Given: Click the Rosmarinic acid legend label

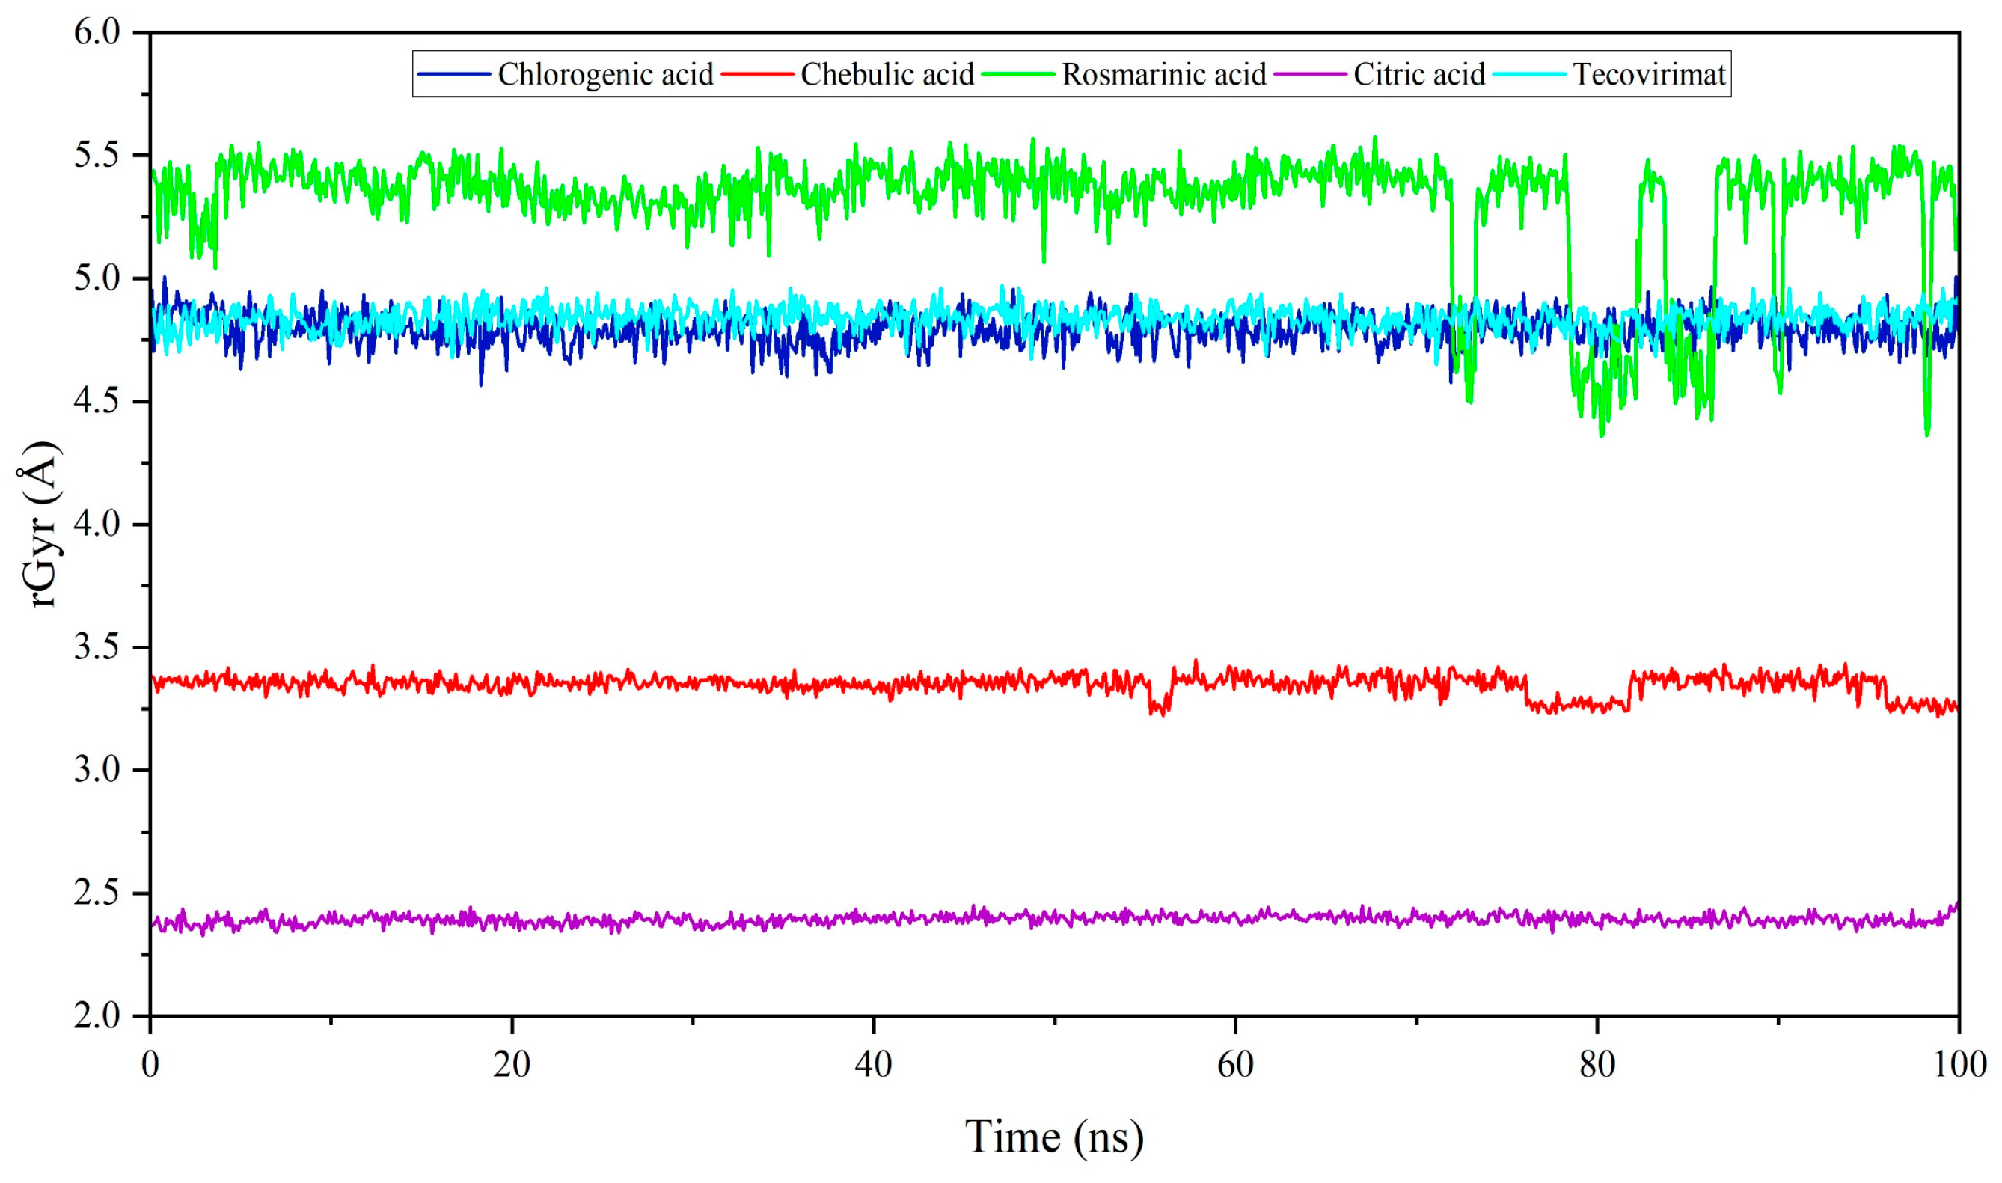Looking at the screenshot, I should pos(1163,75).
